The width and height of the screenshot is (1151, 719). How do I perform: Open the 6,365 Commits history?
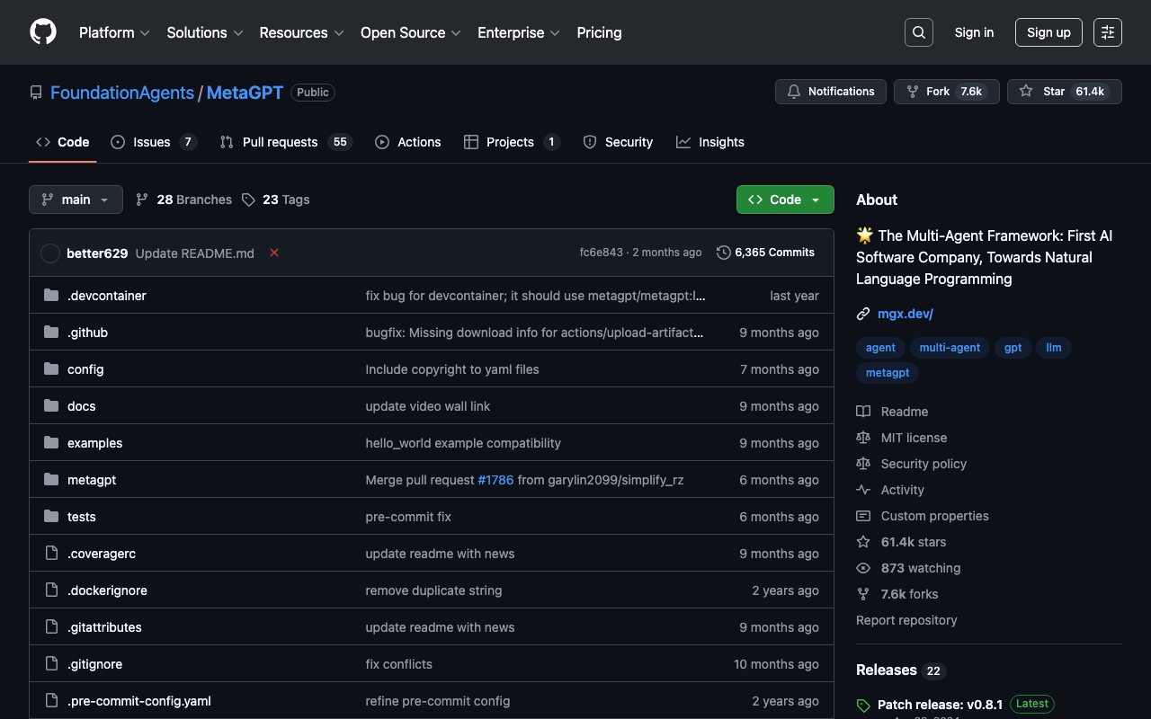click(x=765, y=253)
